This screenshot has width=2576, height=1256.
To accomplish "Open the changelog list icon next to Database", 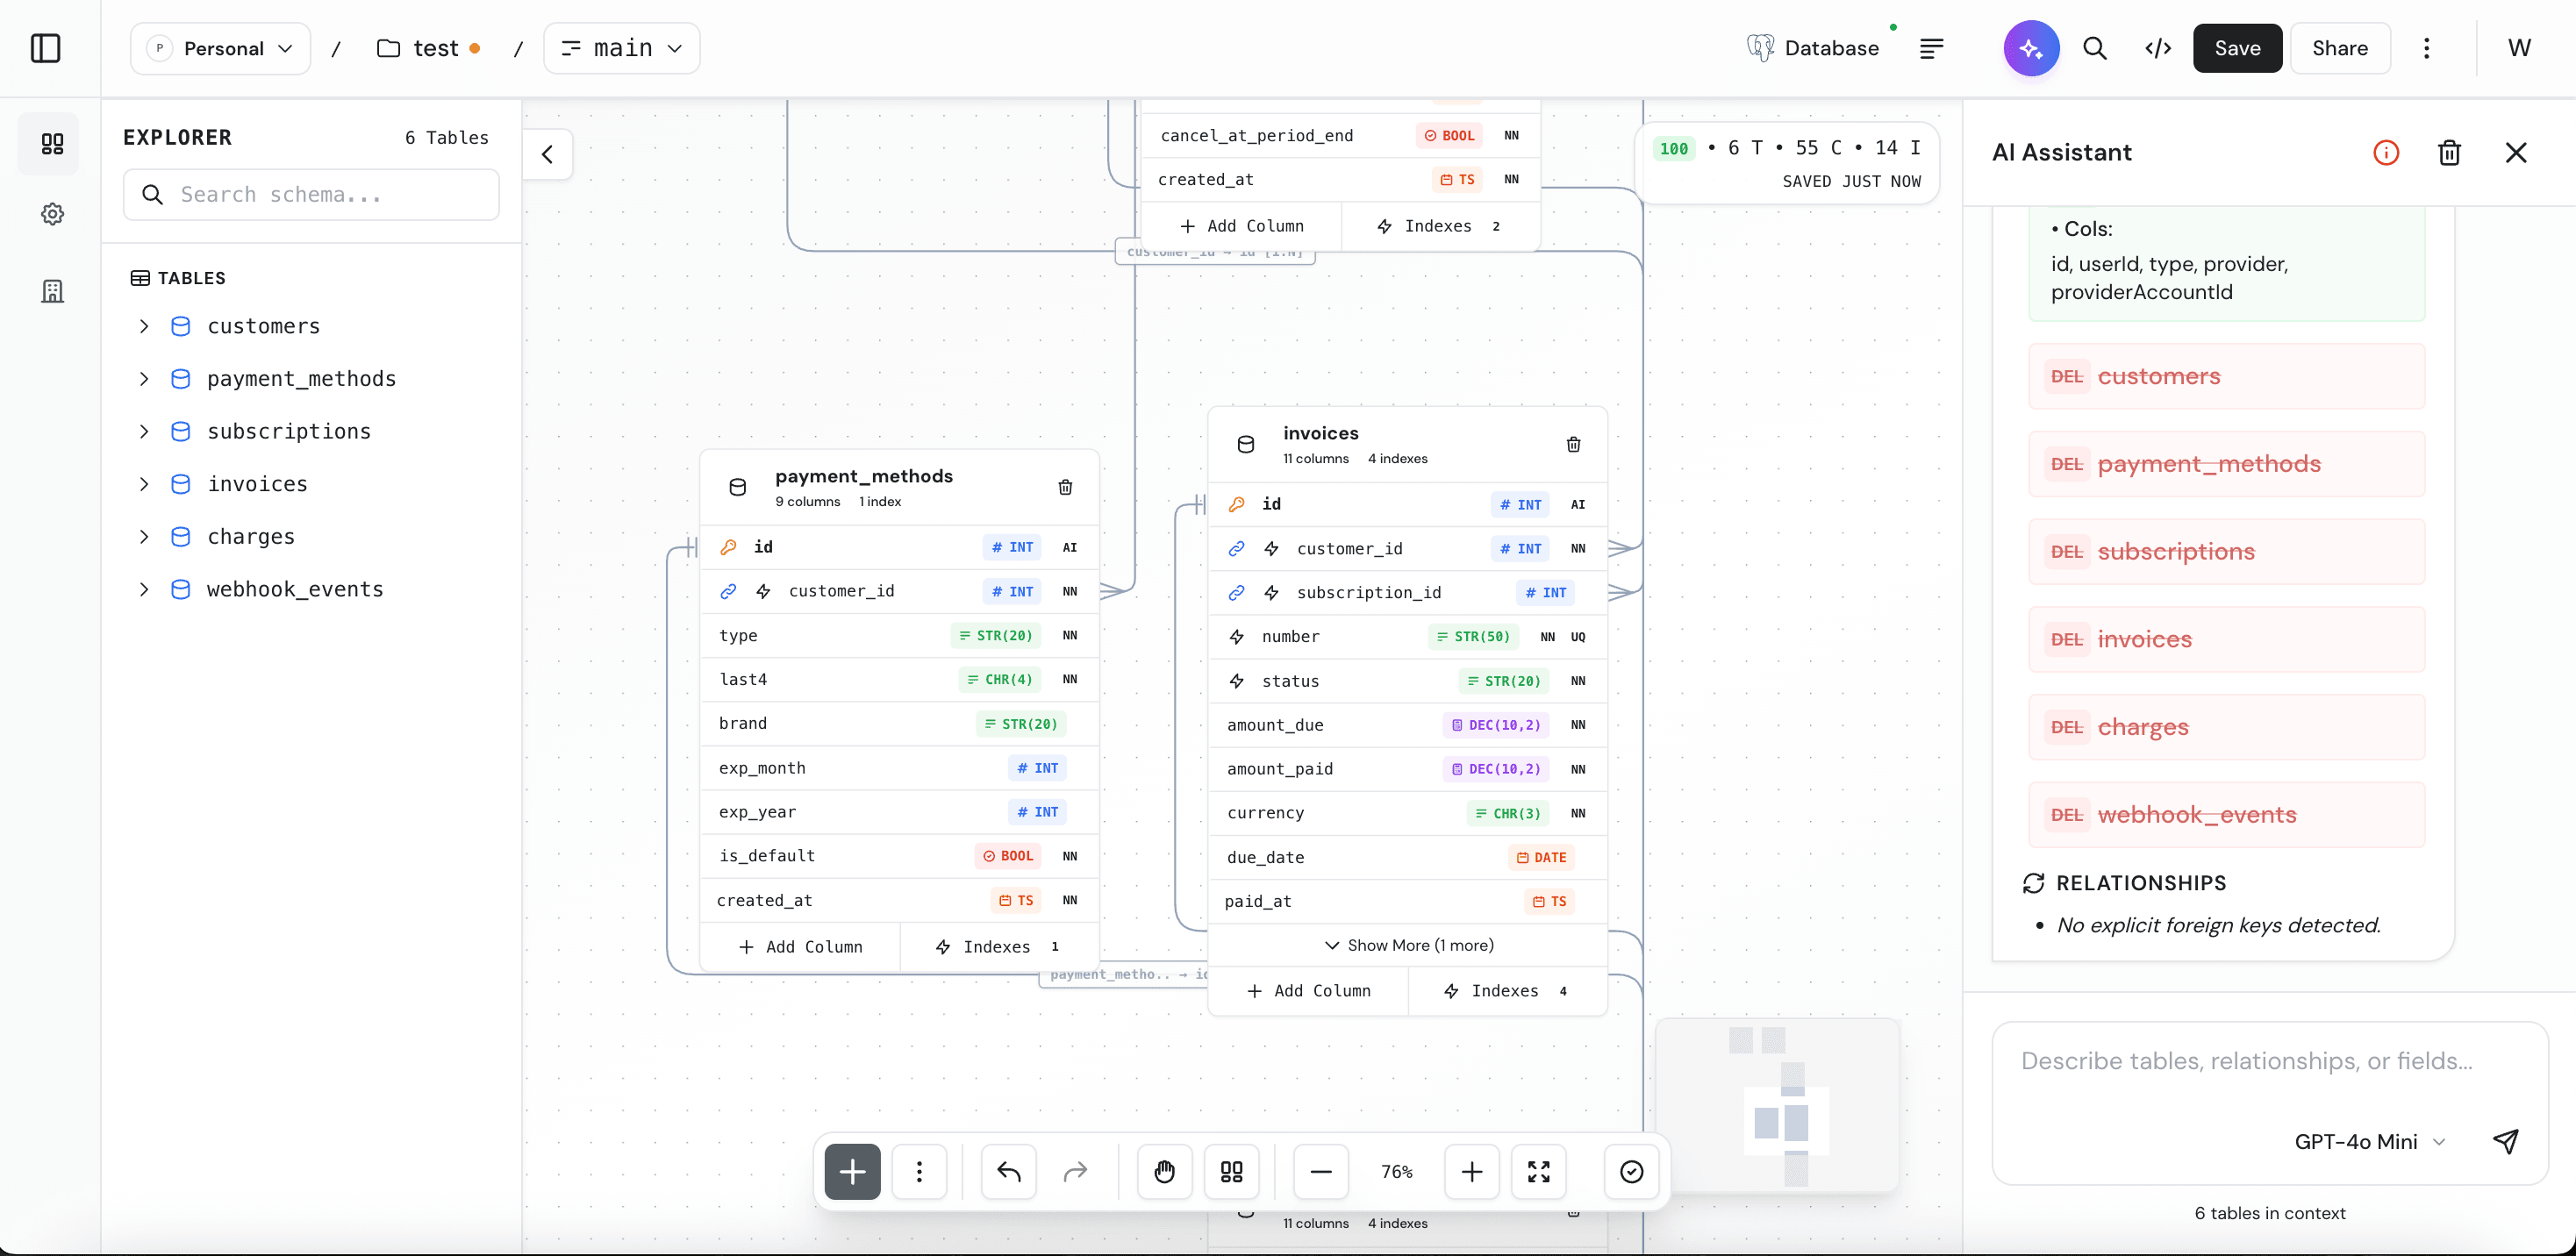I will pyautogui.click(x=1931, y=48).
